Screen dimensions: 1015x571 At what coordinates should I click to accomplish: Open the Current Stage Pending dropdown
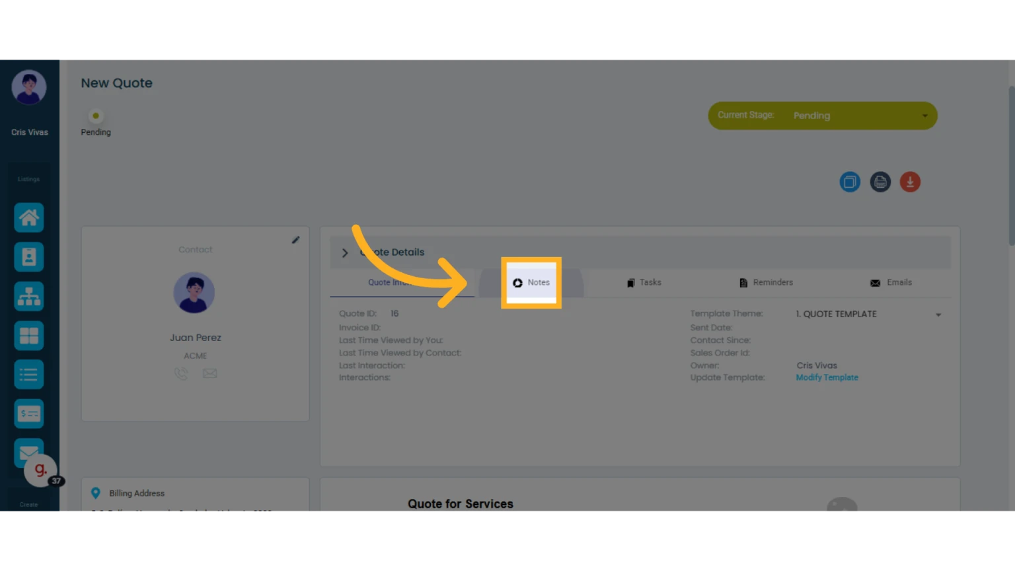(823, 116)
